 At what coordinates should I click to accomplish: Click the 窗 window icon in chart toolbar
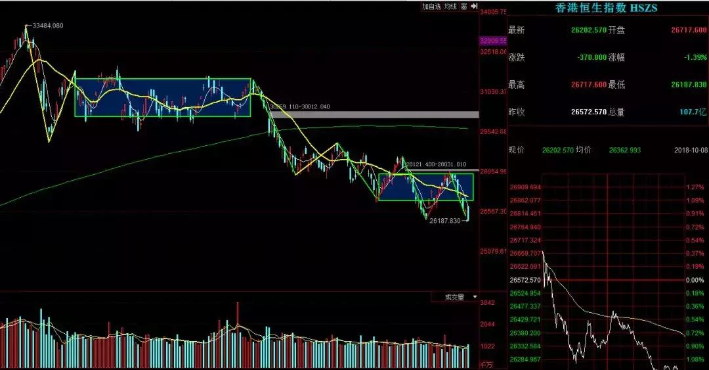point(463,7)
